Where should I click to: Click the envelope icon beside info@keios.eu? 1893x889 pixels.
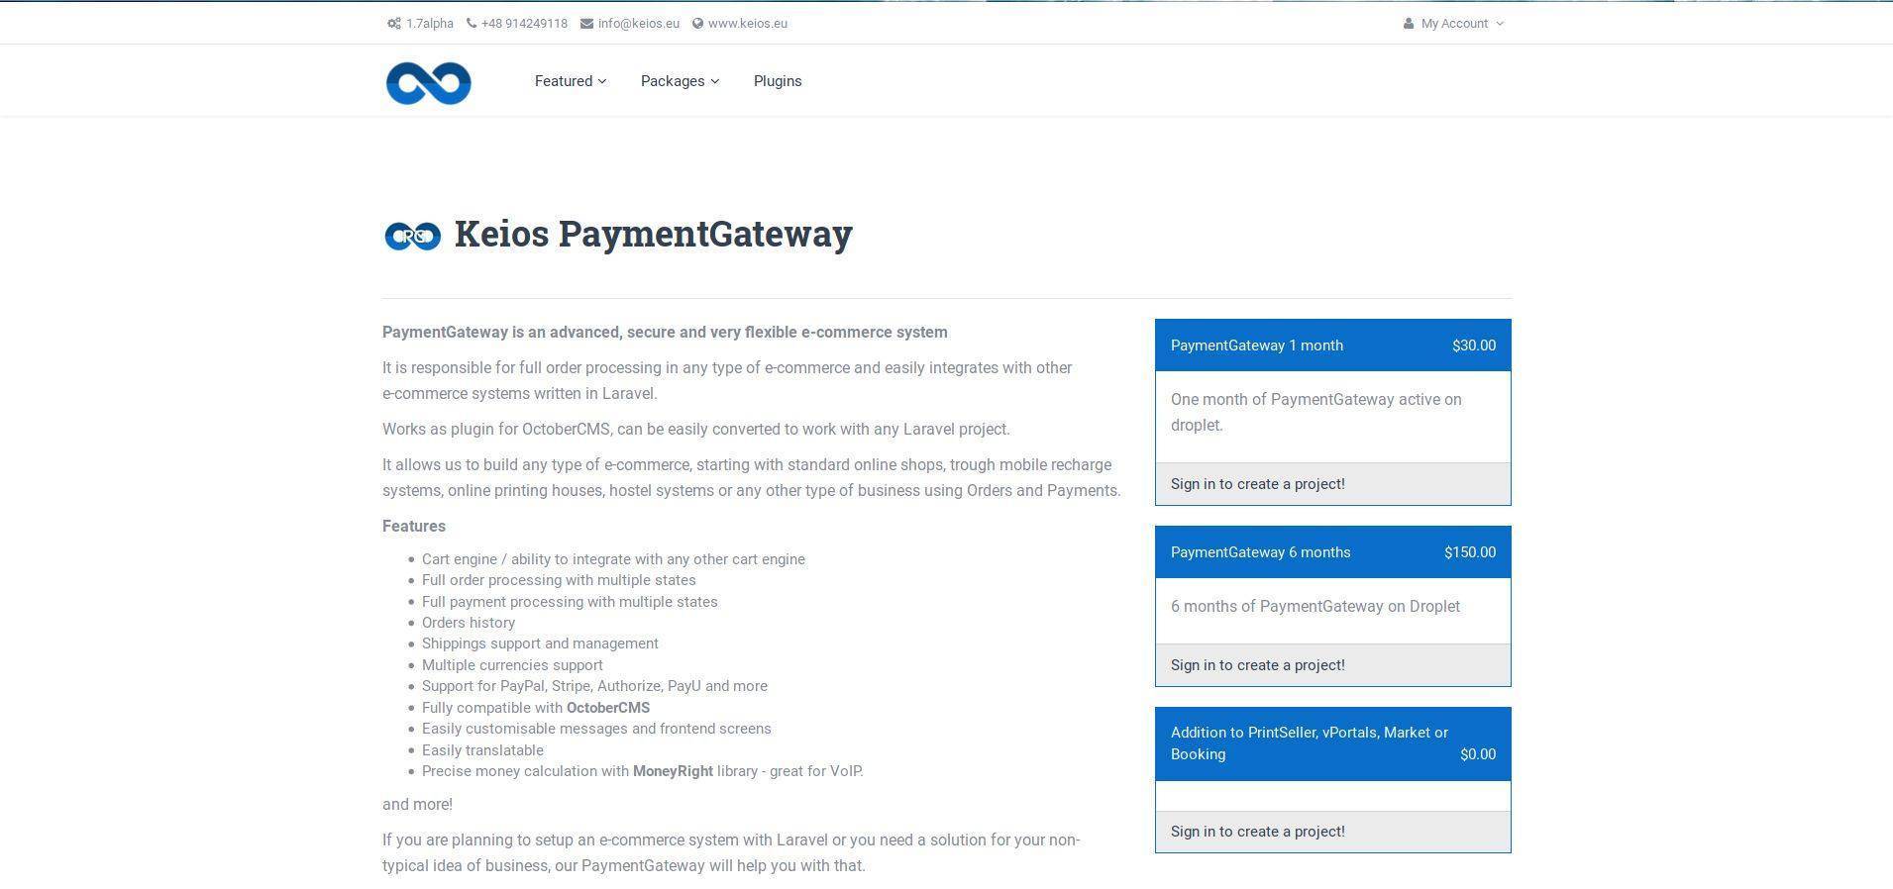(586, 24)
